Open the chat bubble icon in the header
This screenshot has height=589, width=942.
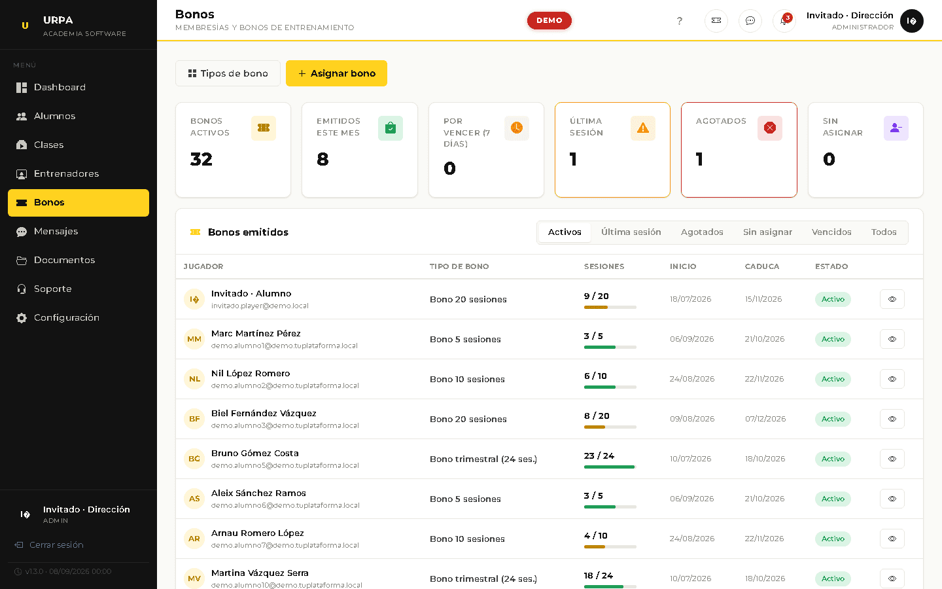click(x=750, y=21)
